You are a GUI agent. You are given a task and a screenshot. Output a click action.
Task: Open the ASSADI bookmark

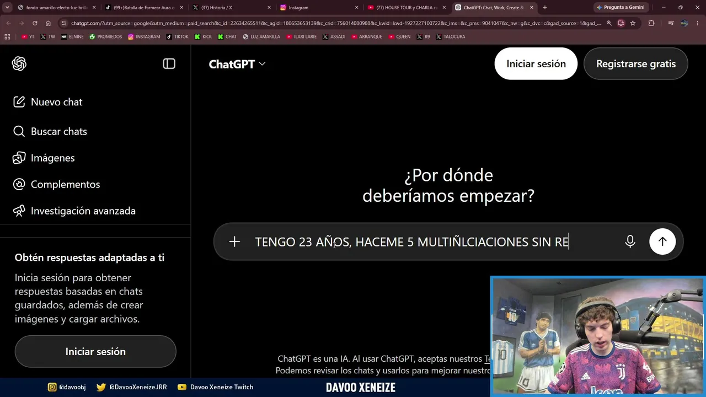pos(334,37)
